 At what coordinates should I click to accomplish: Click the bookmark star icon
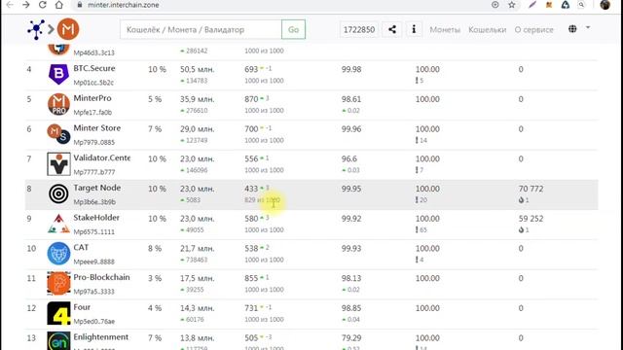point(512,5)
